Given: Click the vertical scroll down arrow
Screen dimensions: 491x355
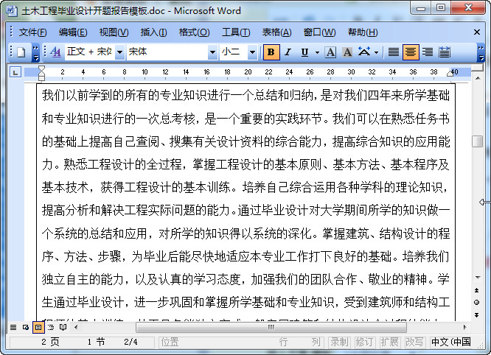Looking at the screenshot, I should tap(478, 278).
